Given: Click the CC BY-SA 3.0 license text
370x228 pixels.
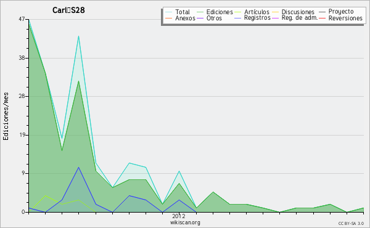Looking at the screenshot, I should click(x=351, y=223).
